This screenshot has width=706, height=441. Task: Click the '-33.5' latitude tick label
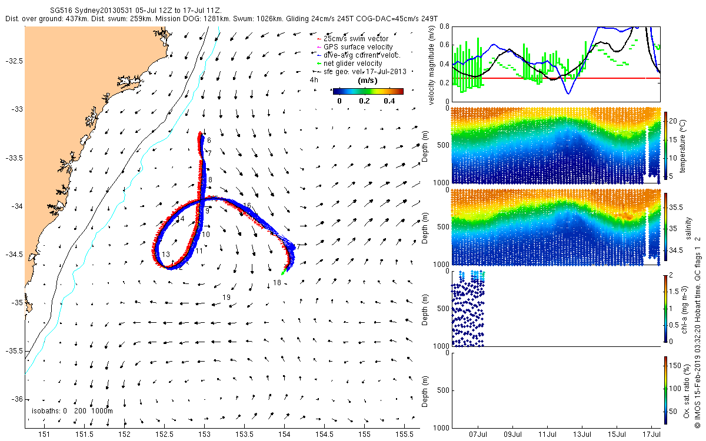[14, 158]
